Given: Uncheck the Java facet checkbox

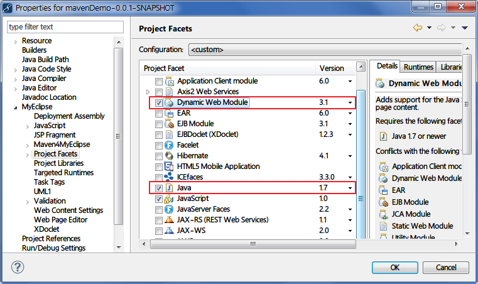Looking at the screenshot, I should 158,188.
